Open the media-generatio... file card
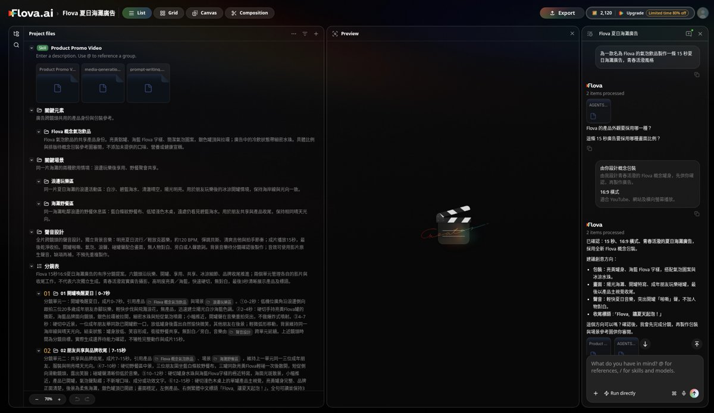 [x=103, y=83]
